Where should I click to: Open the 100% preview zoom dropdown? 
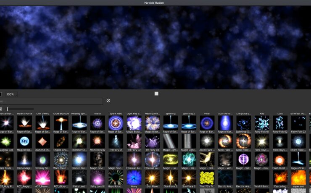11,94
